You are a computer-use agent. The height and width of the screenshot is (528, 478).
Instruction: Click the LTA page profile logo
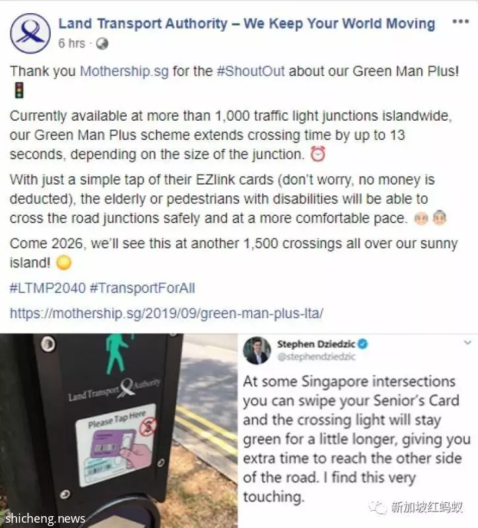pos(30,33)
